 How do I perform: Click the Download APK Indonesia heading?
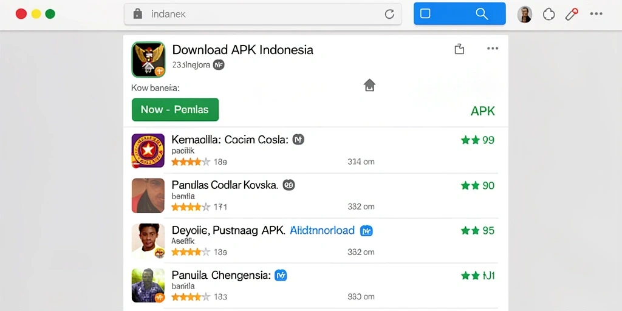click(243, 50)
